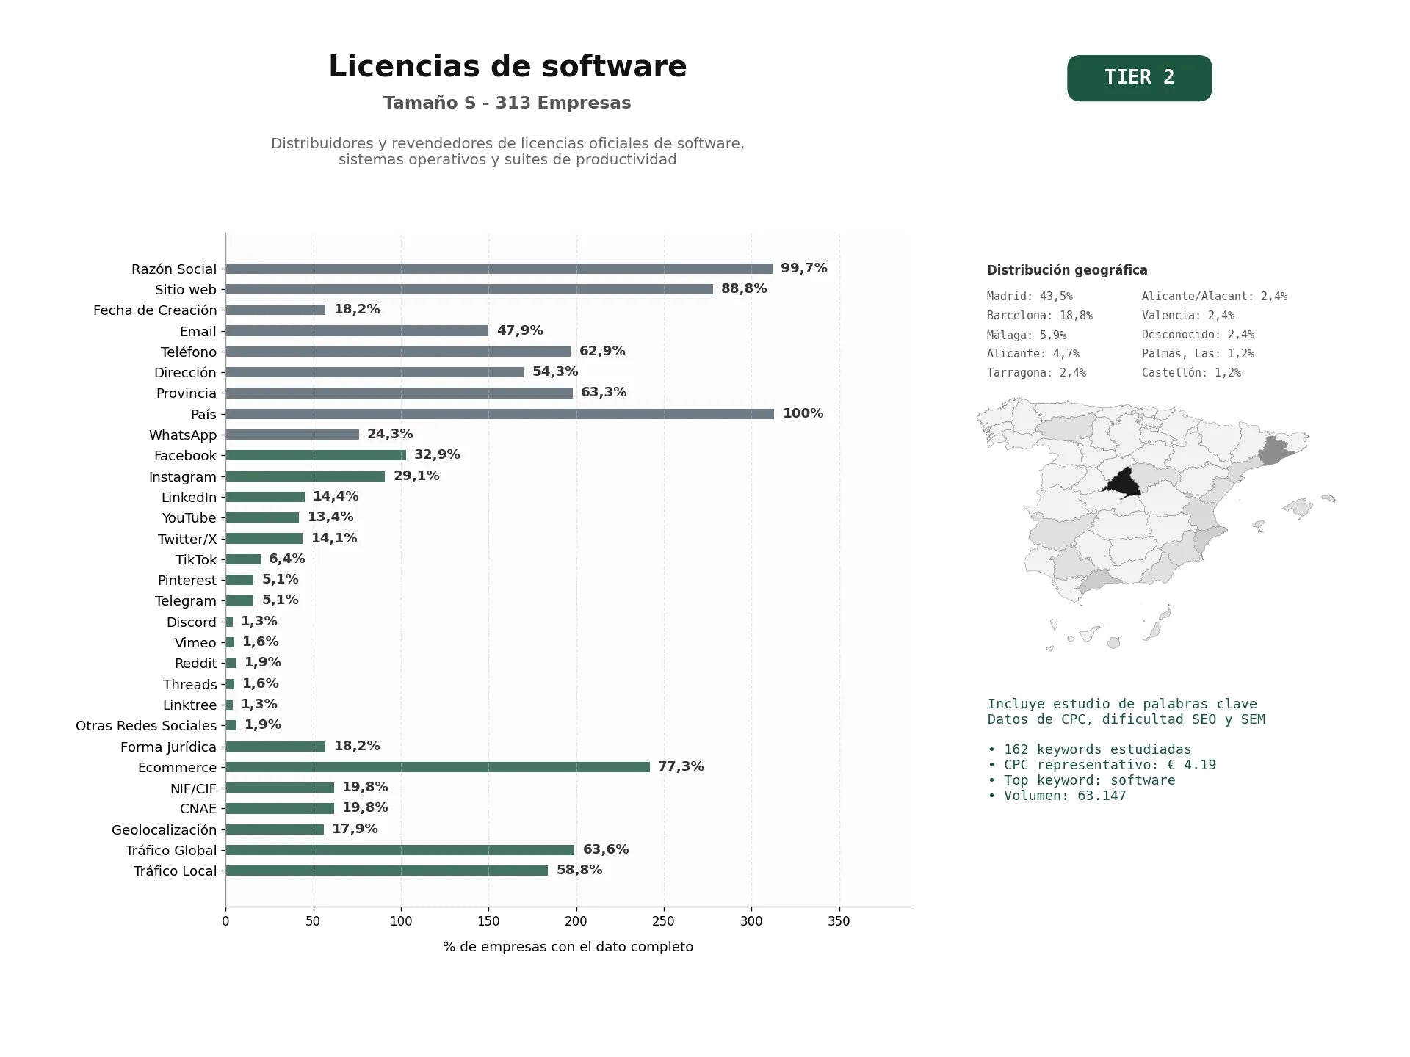Image resolution: width=1410 pixels, height=1057 pixels.
Task: Click the dark gray Barcelona region on map
Action: coord(1275,451)
